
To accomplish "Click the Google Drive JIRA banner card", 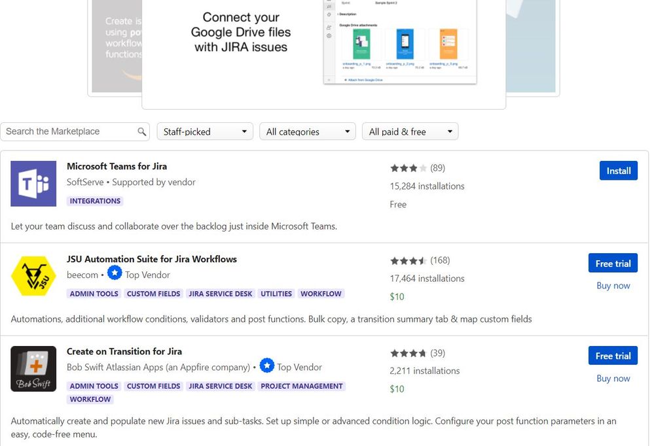I will pyautogui.click(x=323, y=54).
